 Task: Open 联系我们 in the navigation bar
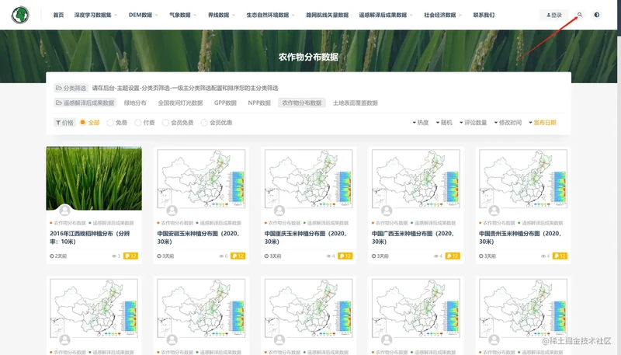484,15
